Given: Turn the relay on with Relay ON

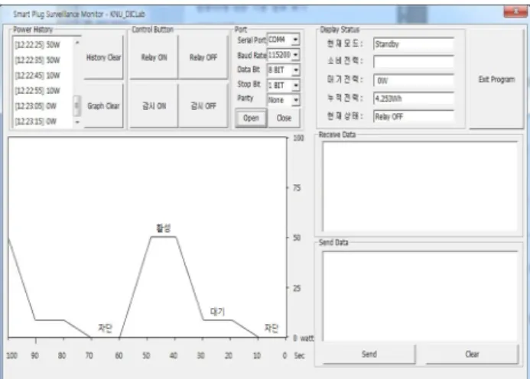Looking at the screenshot, I should point(154,57).
